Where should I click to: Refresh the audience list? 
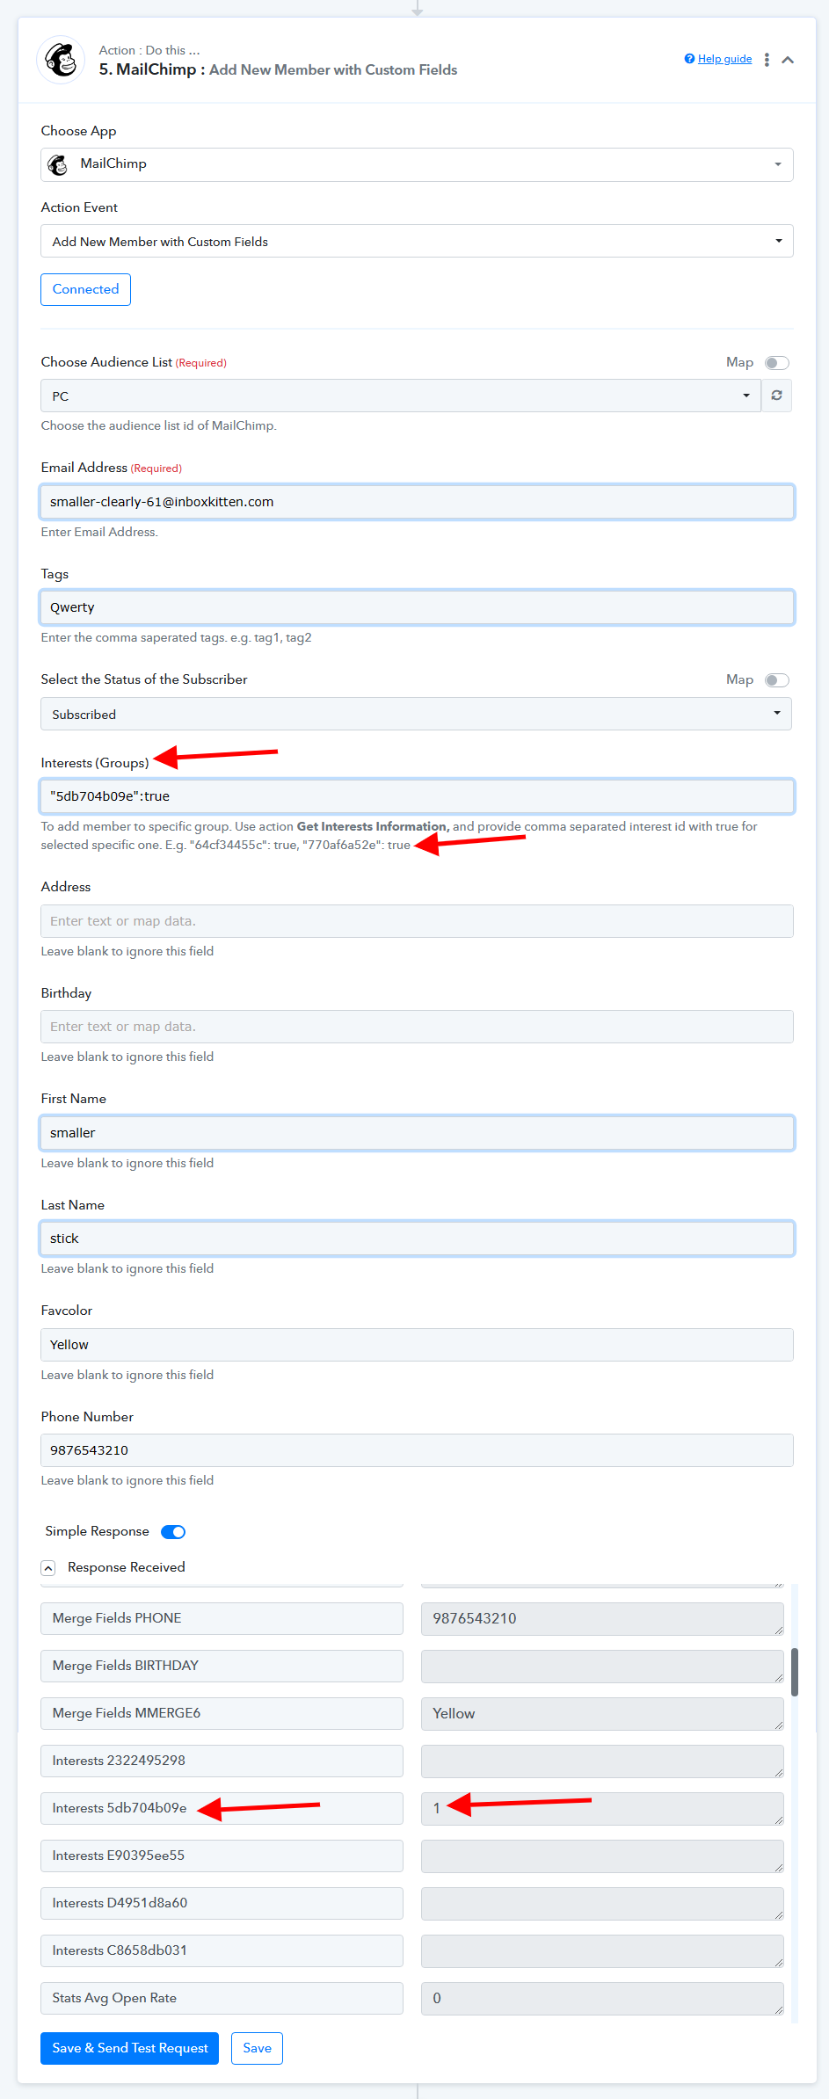point(776,396)
